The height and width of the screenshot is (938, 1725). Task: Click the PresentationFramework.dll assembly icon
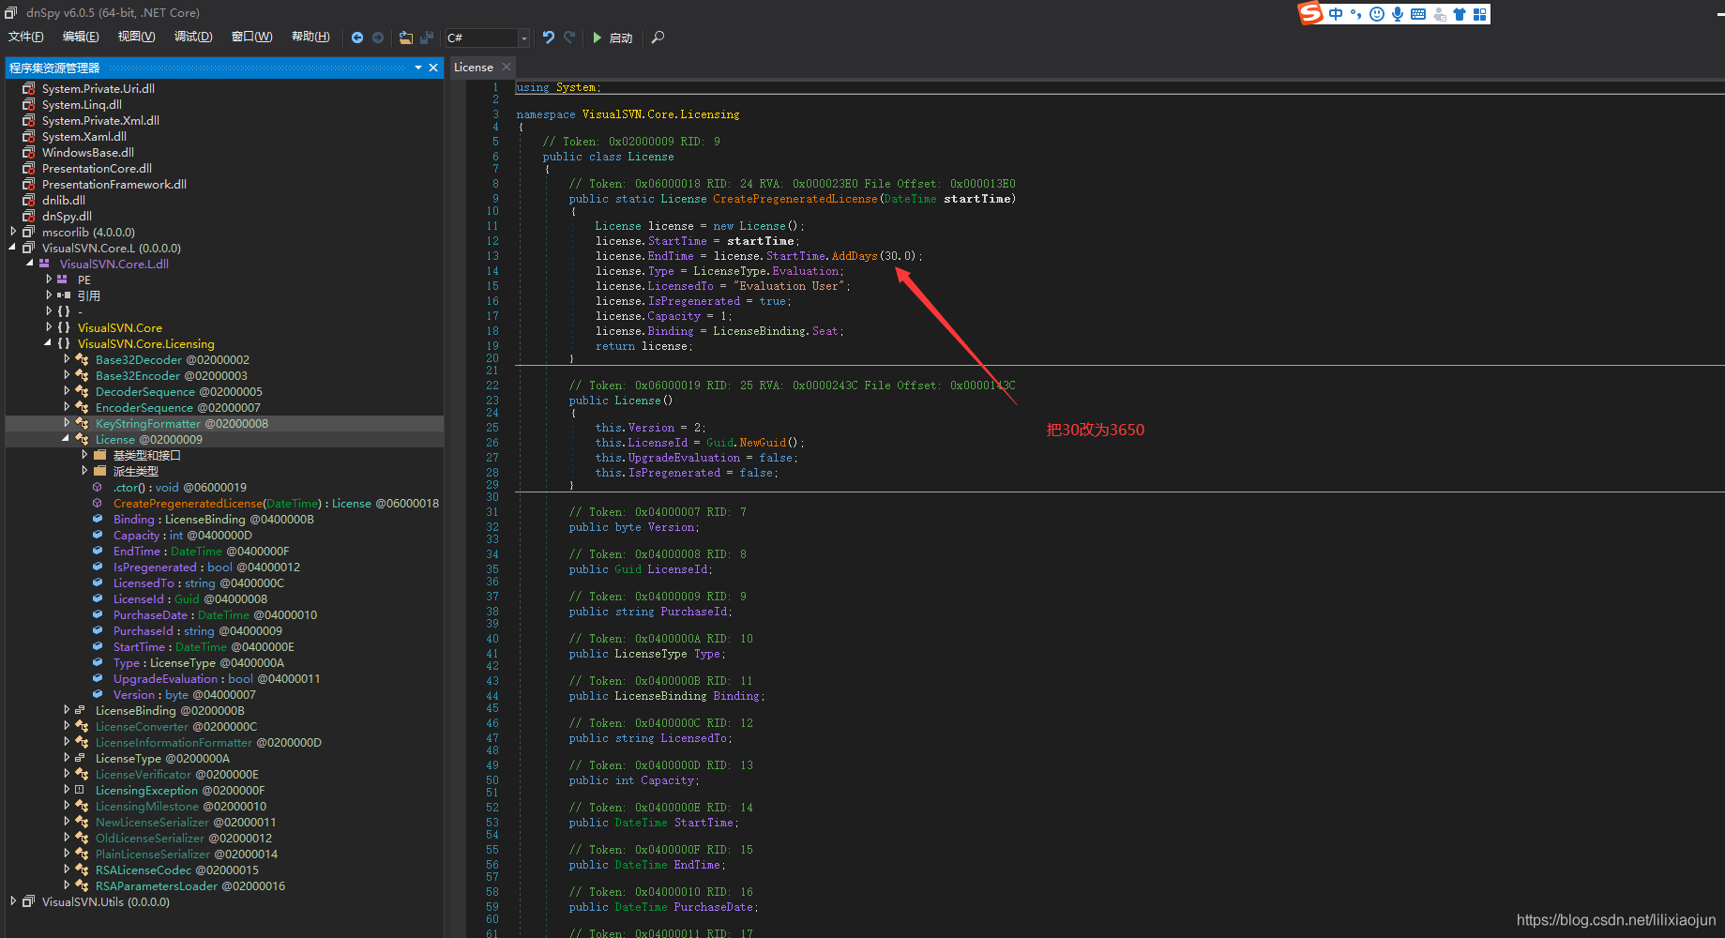click(x=29, y=184)
